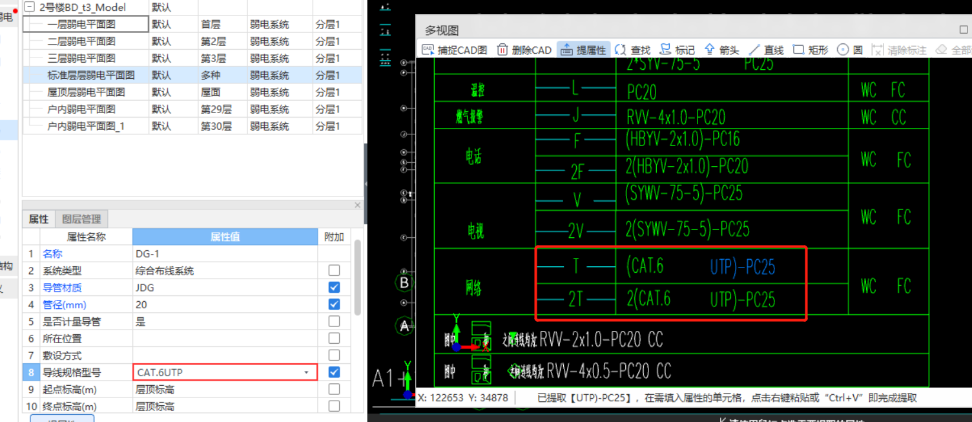
Task: Click the 首层 cell in drawing list
Action: pyautogui.click(x=222, y=25)
